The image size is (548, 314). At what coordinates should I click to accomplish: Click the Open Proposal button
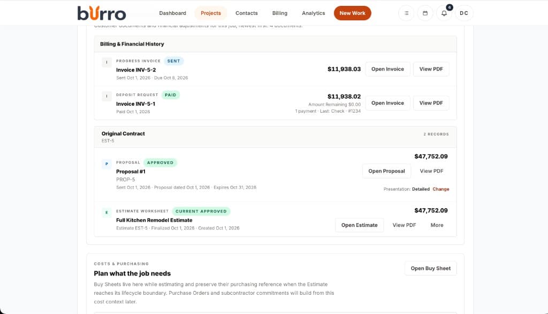pyautogui.click(x=386, y=171)
